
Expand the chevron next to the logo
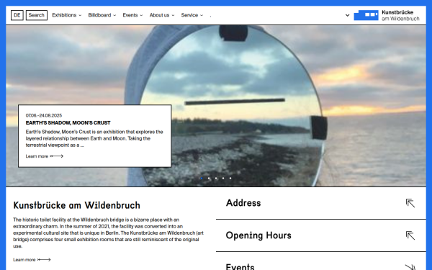[347, 15]
